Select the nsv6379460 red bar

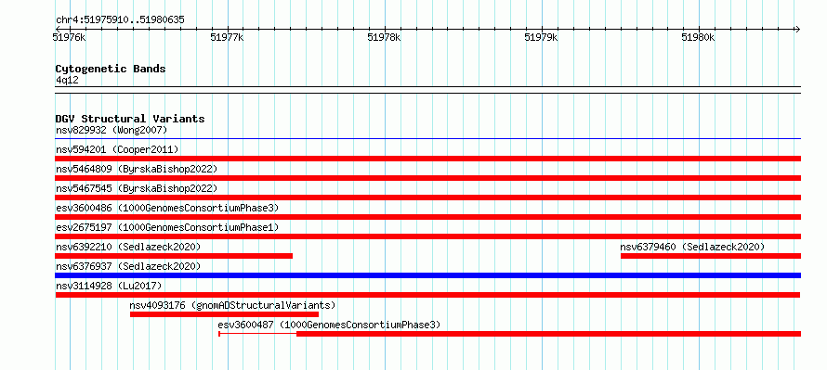711,256
